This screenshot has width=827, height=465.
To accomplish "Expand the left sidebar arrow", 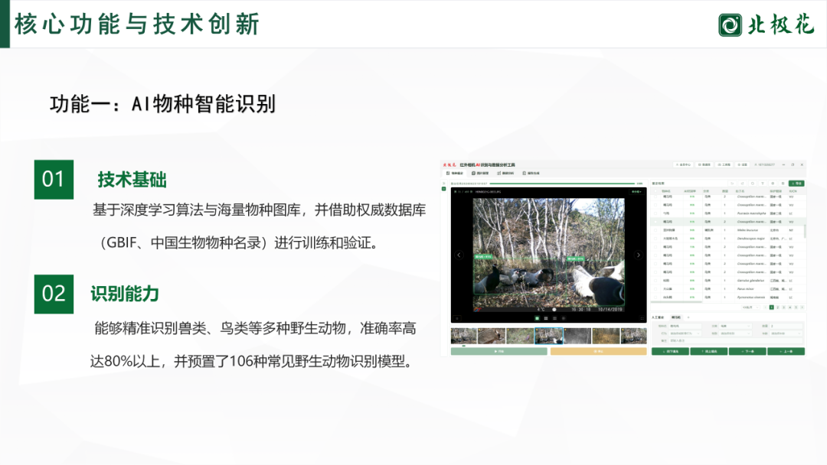I will [x=444, y=184].
